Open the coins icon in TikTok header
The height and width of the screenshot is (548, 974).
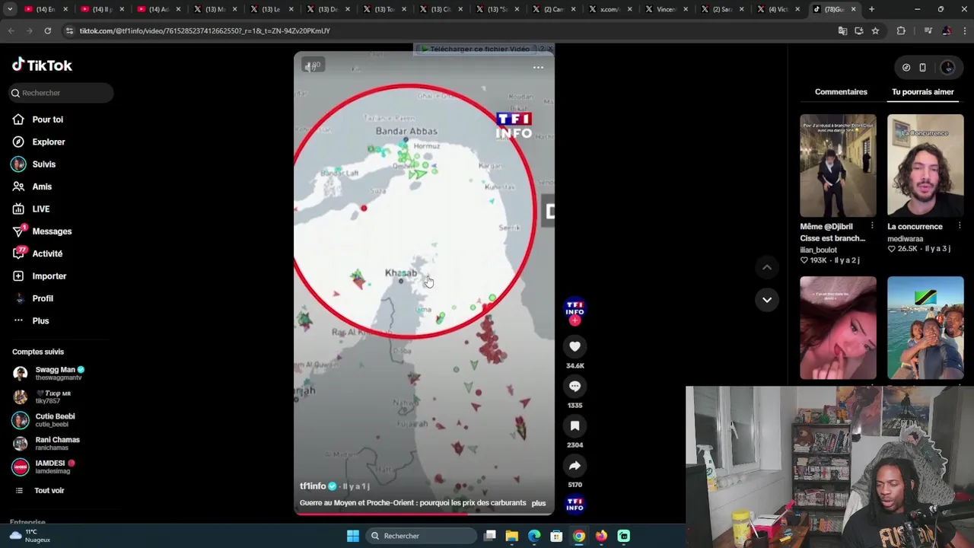(x=906, y=68)
